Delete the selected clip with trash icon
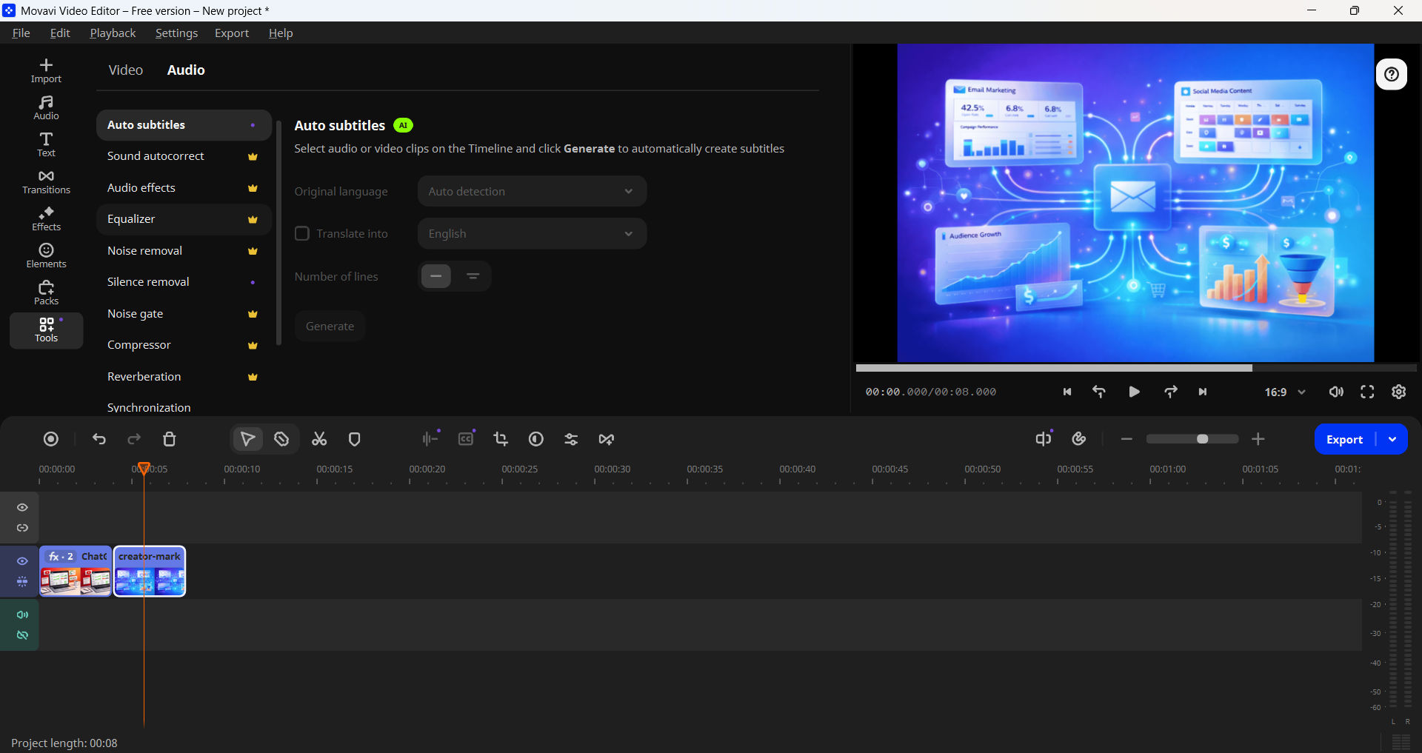 [x=170, y=439]
